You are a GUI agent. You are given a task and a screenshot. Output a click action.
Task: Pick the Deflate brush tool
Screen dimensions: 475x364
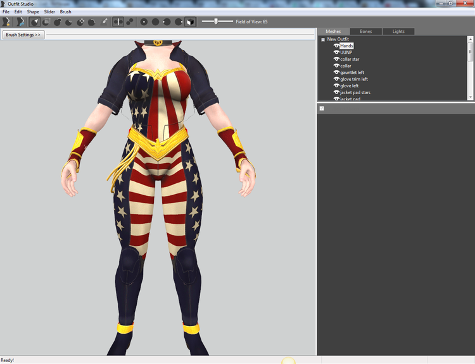point(69,21)
